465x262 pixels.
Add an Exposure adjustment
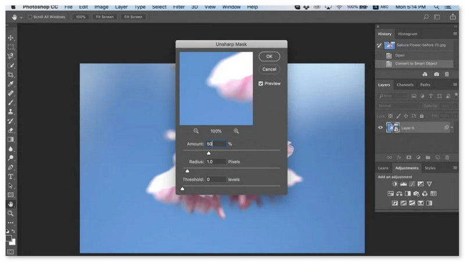(x=420, y=184)
